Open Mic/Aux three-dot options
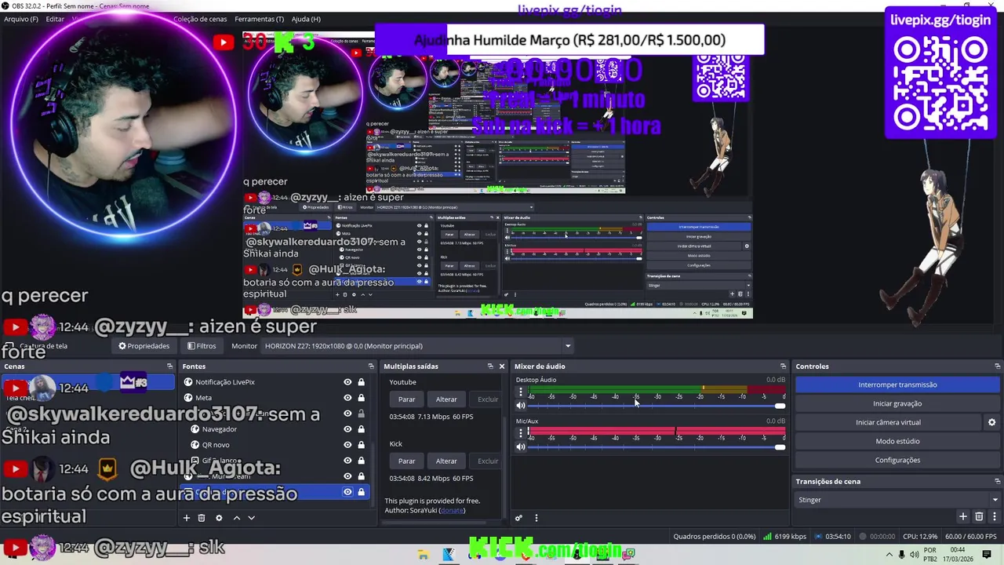1004x565 pixels. [x=520, y=432]
